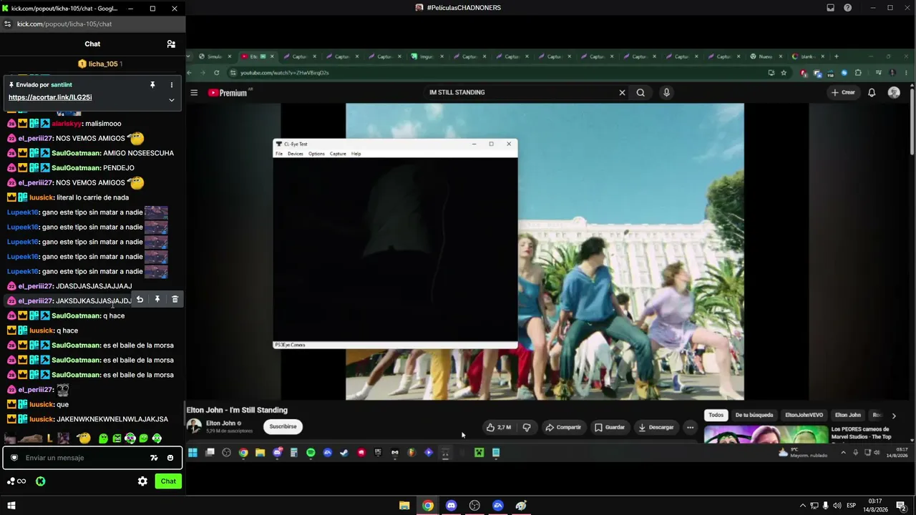Open the YouTube hamburger guide menu
The image size is (916, 515).
(194, 92)
